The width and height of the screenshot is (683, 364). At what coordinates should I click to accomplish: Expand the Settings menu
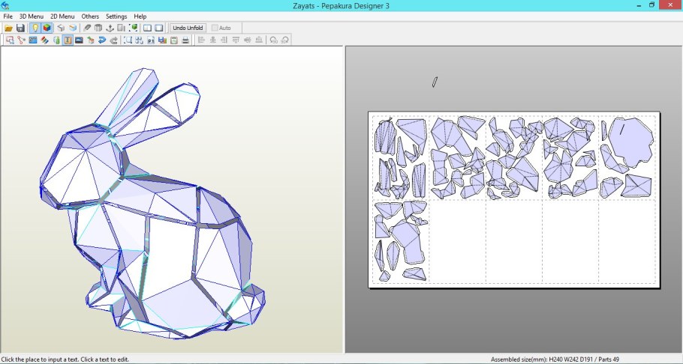tap(116, 16)
